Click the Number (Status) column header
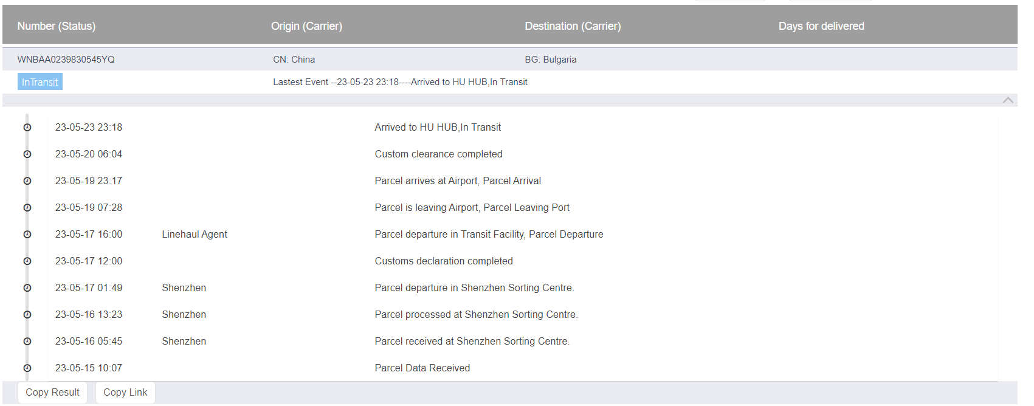The image size is (1034, 406). pos(57,26)
